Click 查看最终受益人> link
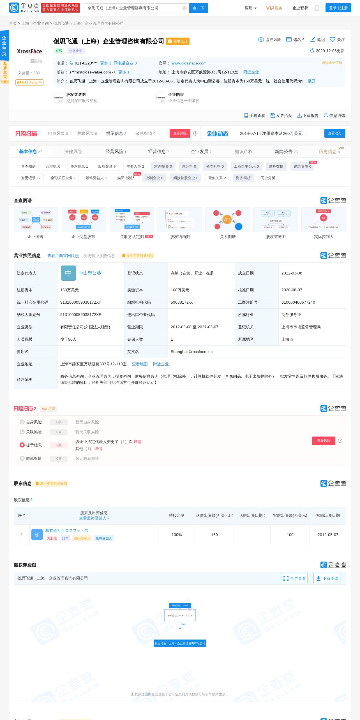360x720 pixels. tap(94, 518)
